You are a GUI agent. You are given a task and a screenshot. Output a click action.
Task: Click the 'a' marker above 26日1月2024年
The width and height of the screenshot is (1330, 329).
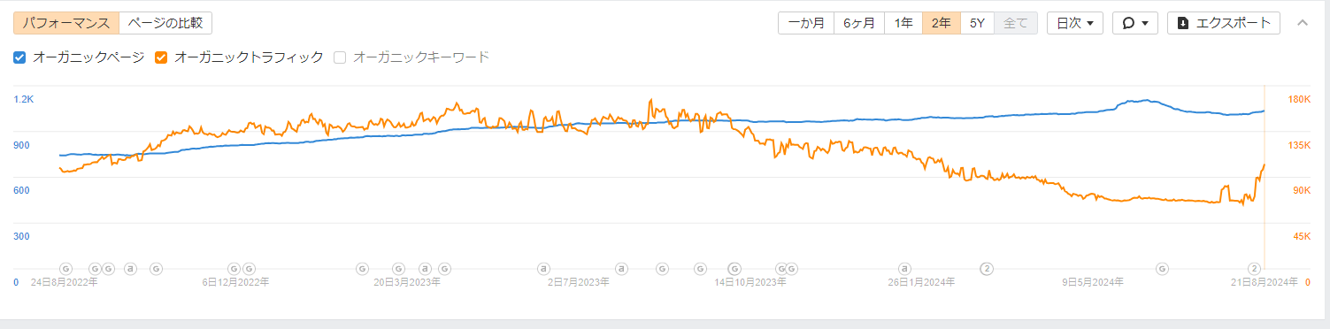click(x=904, y=268)
